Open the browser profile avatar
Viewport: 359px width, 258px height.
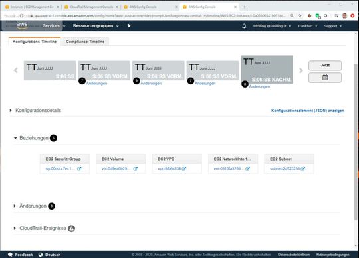click(x=344, y=15)
